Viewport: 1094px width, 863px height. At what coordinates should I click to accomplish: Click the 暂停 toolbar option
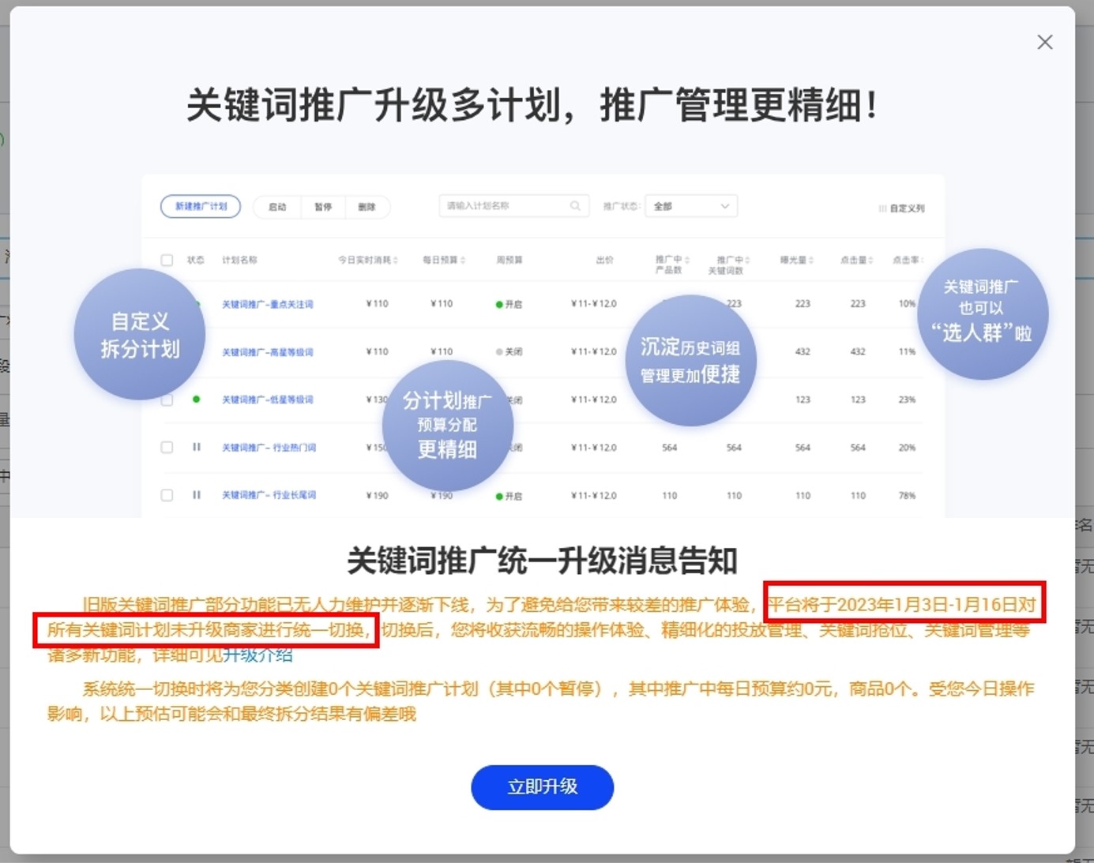click(323, 207)
